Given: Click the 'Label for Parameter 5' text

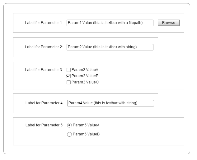Looking at the screenshot, I should 45,125.
